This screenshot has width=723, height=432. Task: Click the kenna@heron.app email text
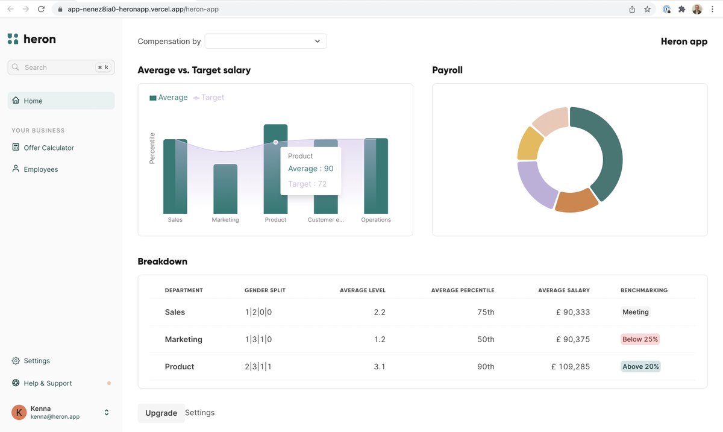coord(55,416)
